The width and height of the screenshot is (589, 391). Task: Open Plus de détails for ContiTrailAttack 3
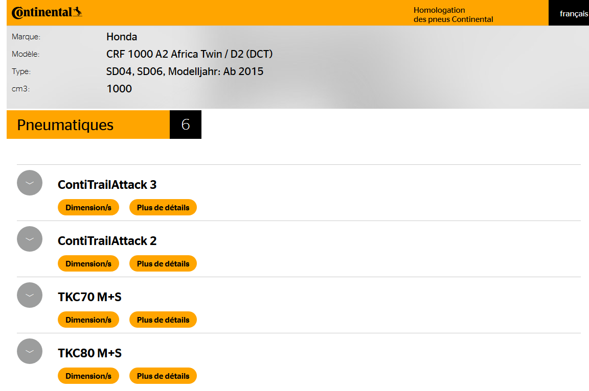[163, 208]
